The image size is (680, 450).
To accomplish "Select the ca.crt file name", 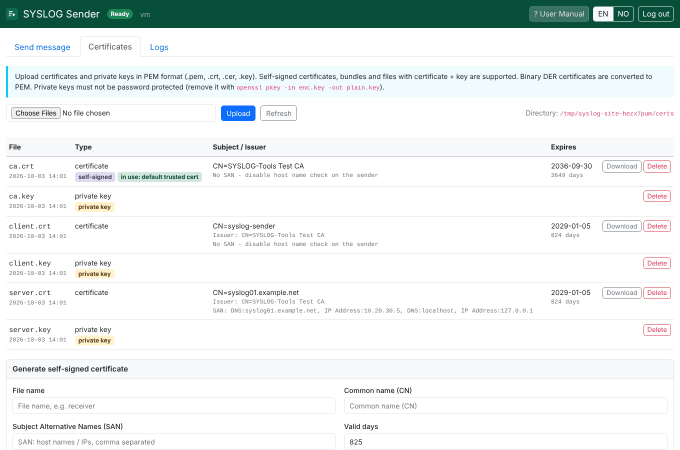I will pos(21,166).
